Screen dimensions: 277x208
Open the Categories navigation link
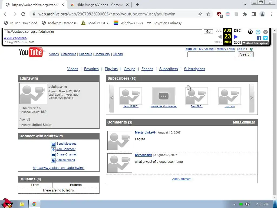pyautogui.click(x=69, y=54)
